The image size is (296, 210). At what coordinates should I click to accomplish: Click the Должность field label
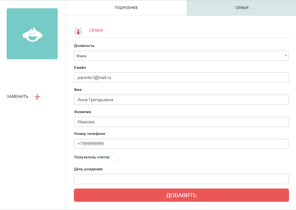coord(84,46)
